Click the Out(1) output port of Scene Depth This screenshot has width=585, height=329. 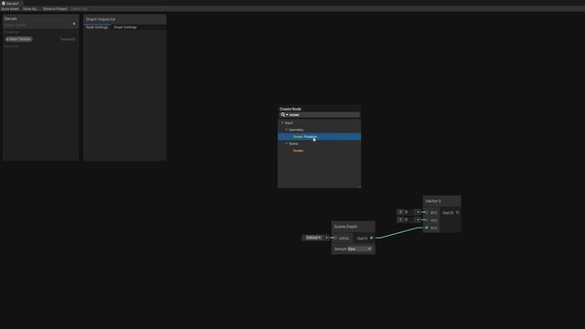pos(371,238)
